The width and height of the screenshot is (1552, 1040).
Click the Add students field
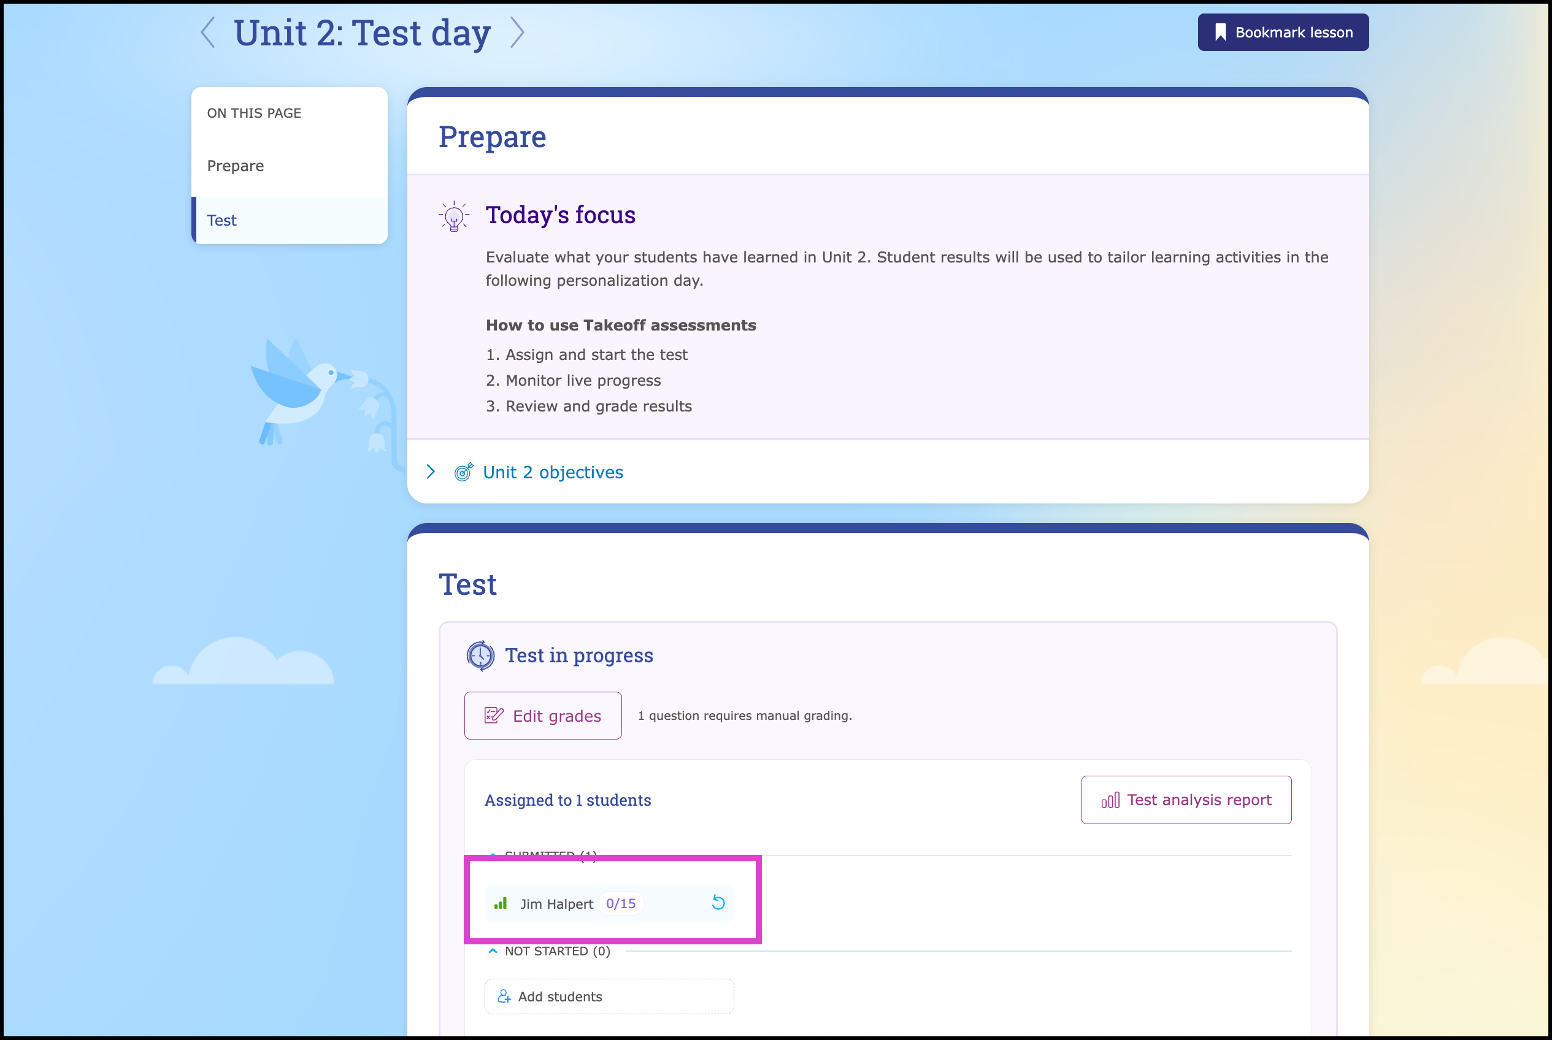[609, 996]
